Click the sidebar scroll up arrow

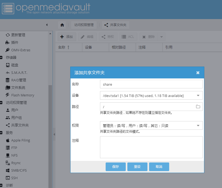[50, 34]
